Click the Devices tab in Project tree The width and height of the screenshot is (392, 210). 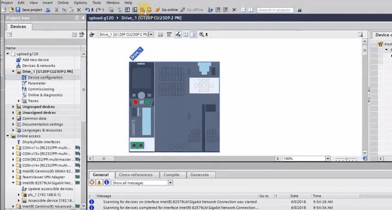18,27
